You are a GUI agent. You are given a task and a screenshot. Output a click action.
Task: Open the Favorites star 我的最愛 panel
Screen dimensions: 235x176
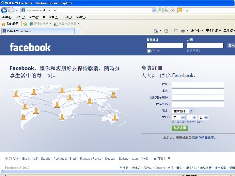[10, 24]
